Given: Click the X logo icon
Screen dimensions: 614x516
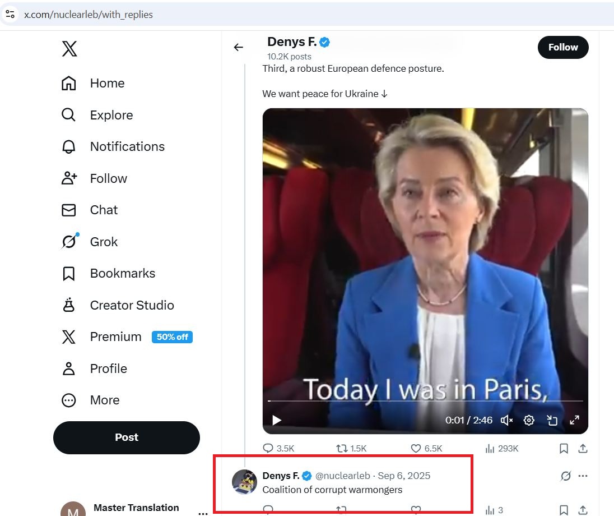Looking at the screenshot, I should tap(69, 49).
